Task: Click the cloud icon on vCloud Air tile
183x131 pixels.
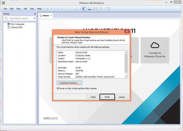Action: click(155, 45)
